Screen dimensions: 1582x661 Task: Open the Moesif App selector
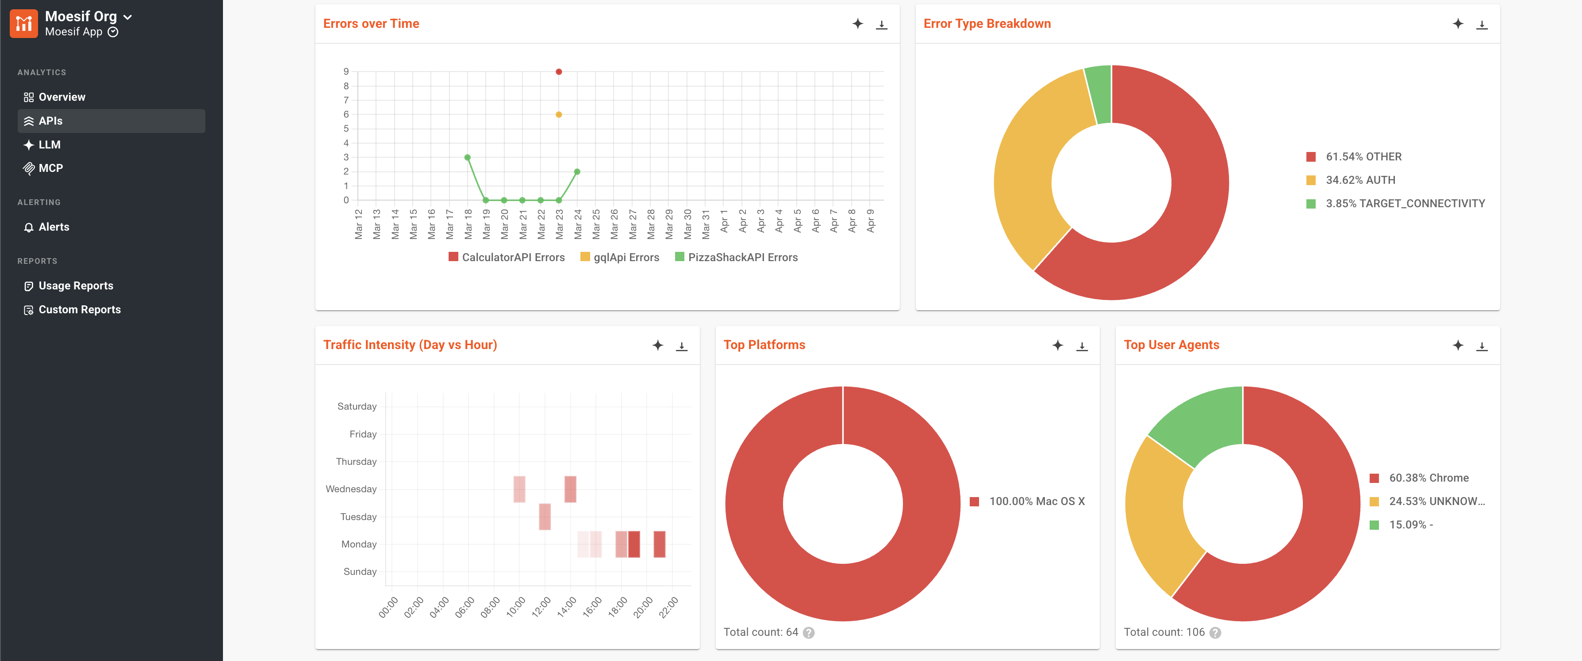(x=82, y=32)
